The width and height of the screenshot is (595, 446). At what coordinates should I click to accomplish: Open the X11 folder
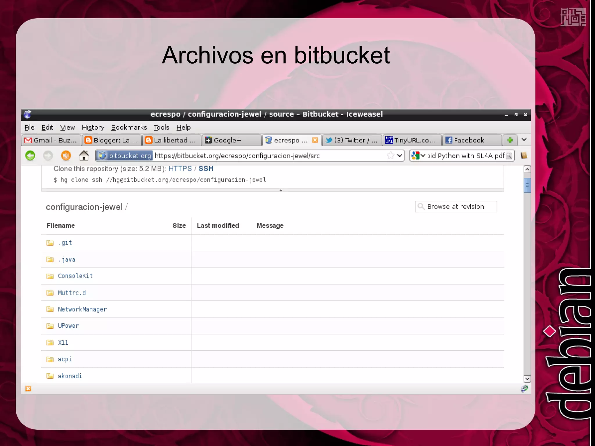click(63, 343)
